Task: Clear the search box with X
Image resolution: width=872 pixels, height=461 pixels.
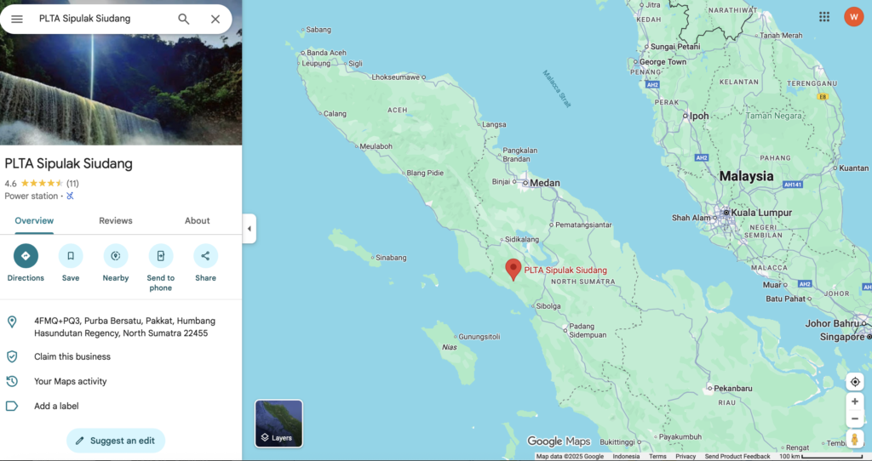Action: pyautogui.click(x=215, y=19)
